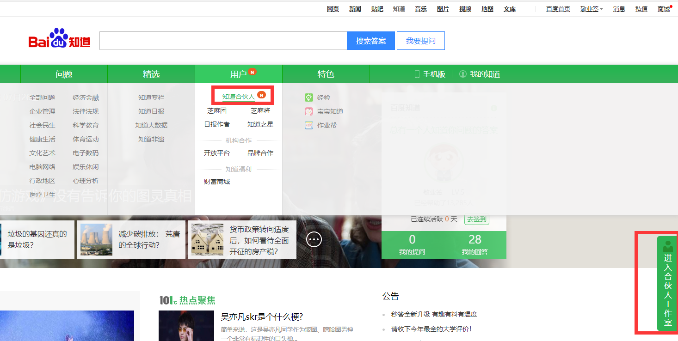
Task: Open the 知道合伙人 link
Action: pyautogui.click(x=238, y=97)
